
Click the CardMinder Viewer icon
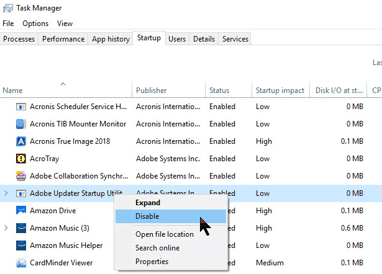pos(21,263)
